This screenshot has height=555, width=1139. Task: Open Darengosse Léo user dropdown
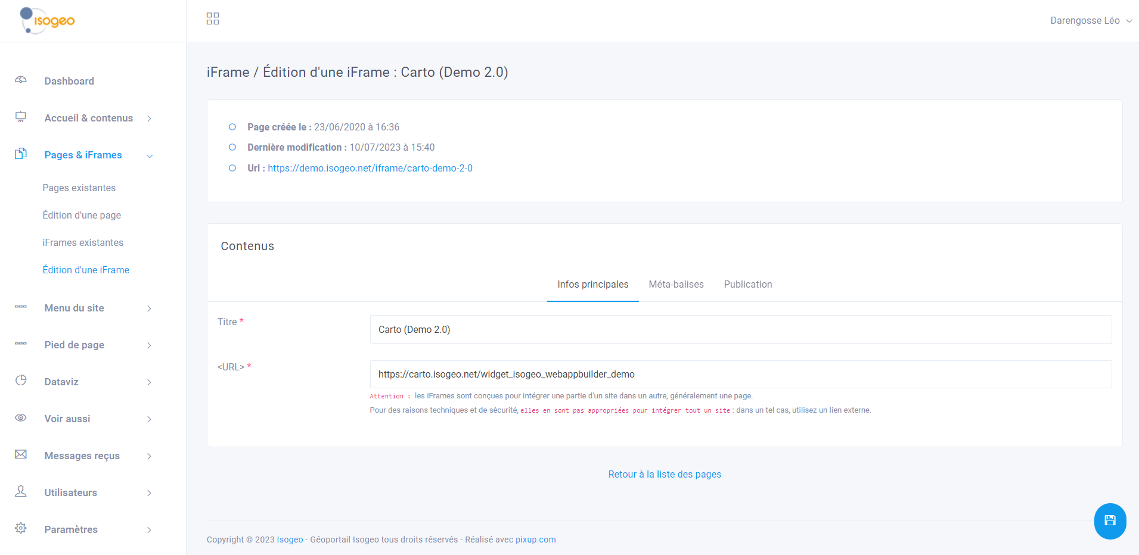(x=1091, y=20)
